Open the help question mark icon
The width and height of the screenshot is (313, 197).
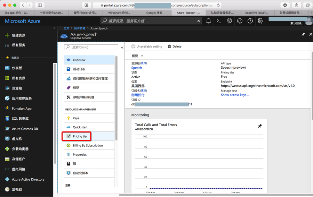(x=250, y=21)
